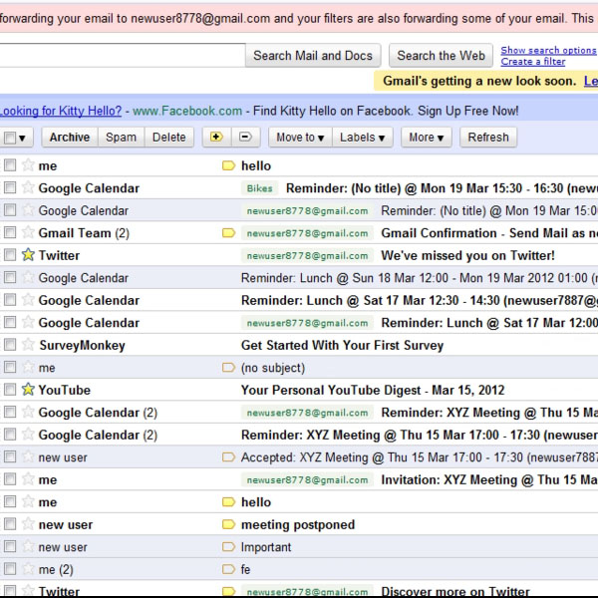Open the 'More' actions dropdown

click(426, 137)
